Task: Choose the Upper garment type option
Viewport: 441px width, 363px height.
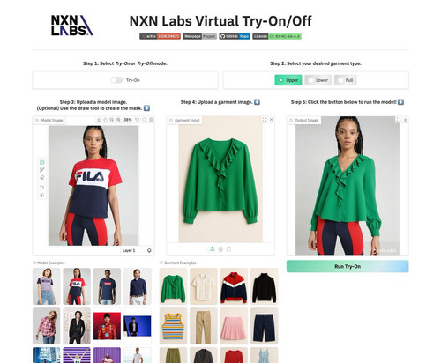Action: click(x=288, y=80)
